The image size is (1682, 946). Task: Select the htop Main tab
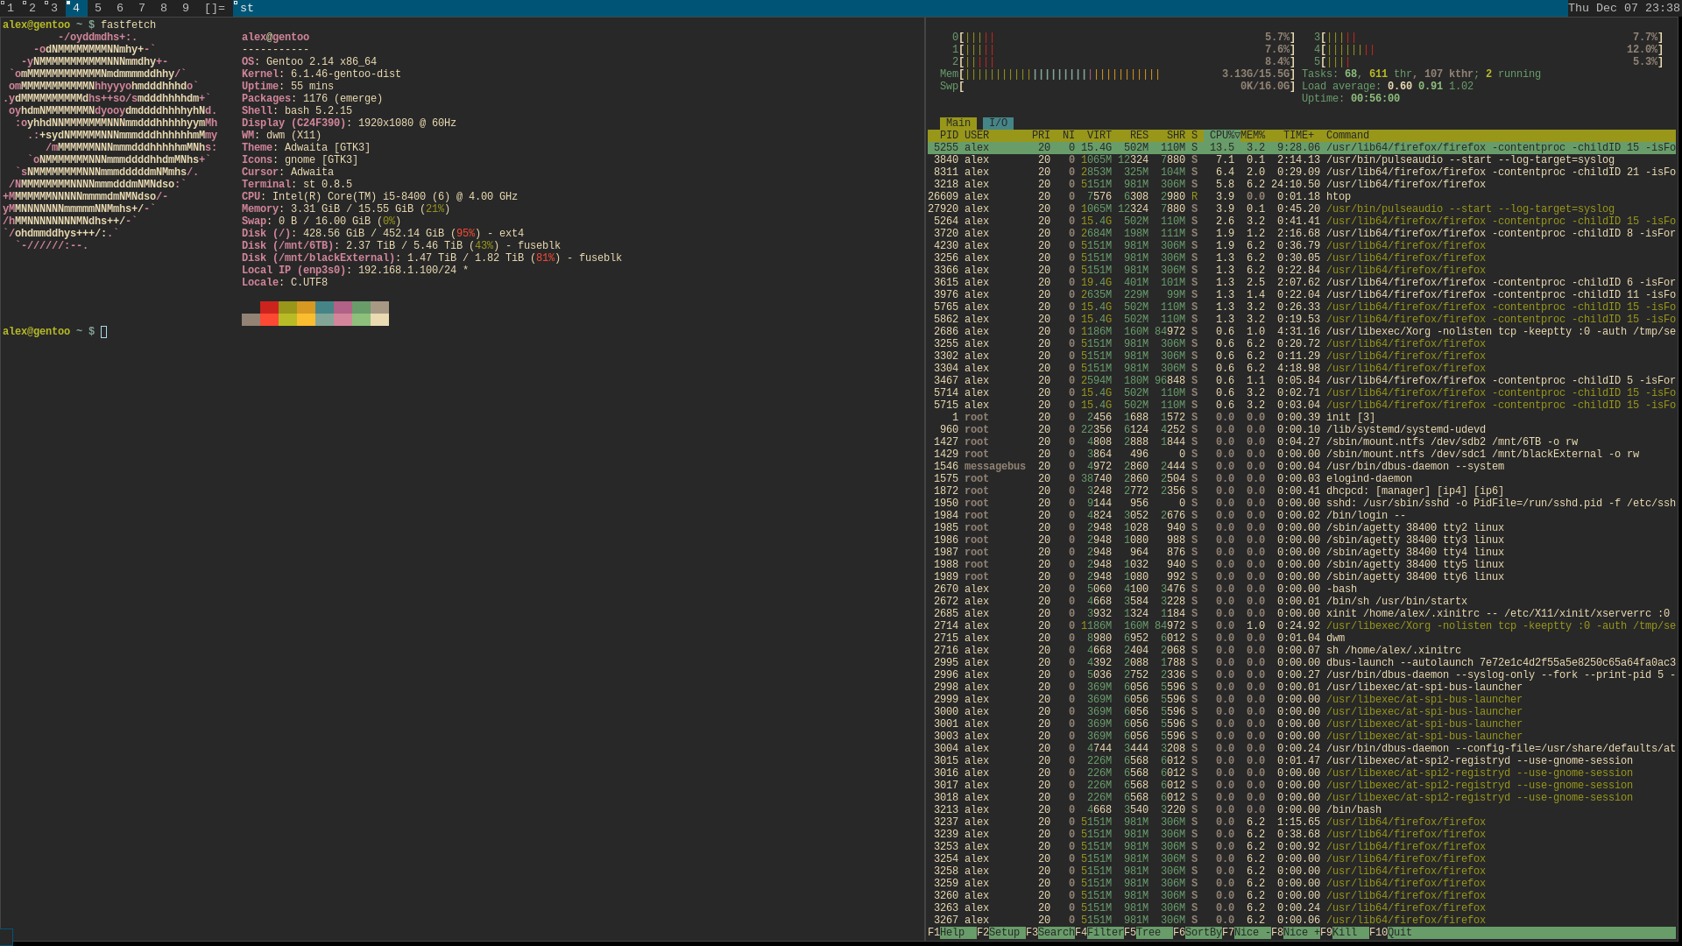point(958,124)
